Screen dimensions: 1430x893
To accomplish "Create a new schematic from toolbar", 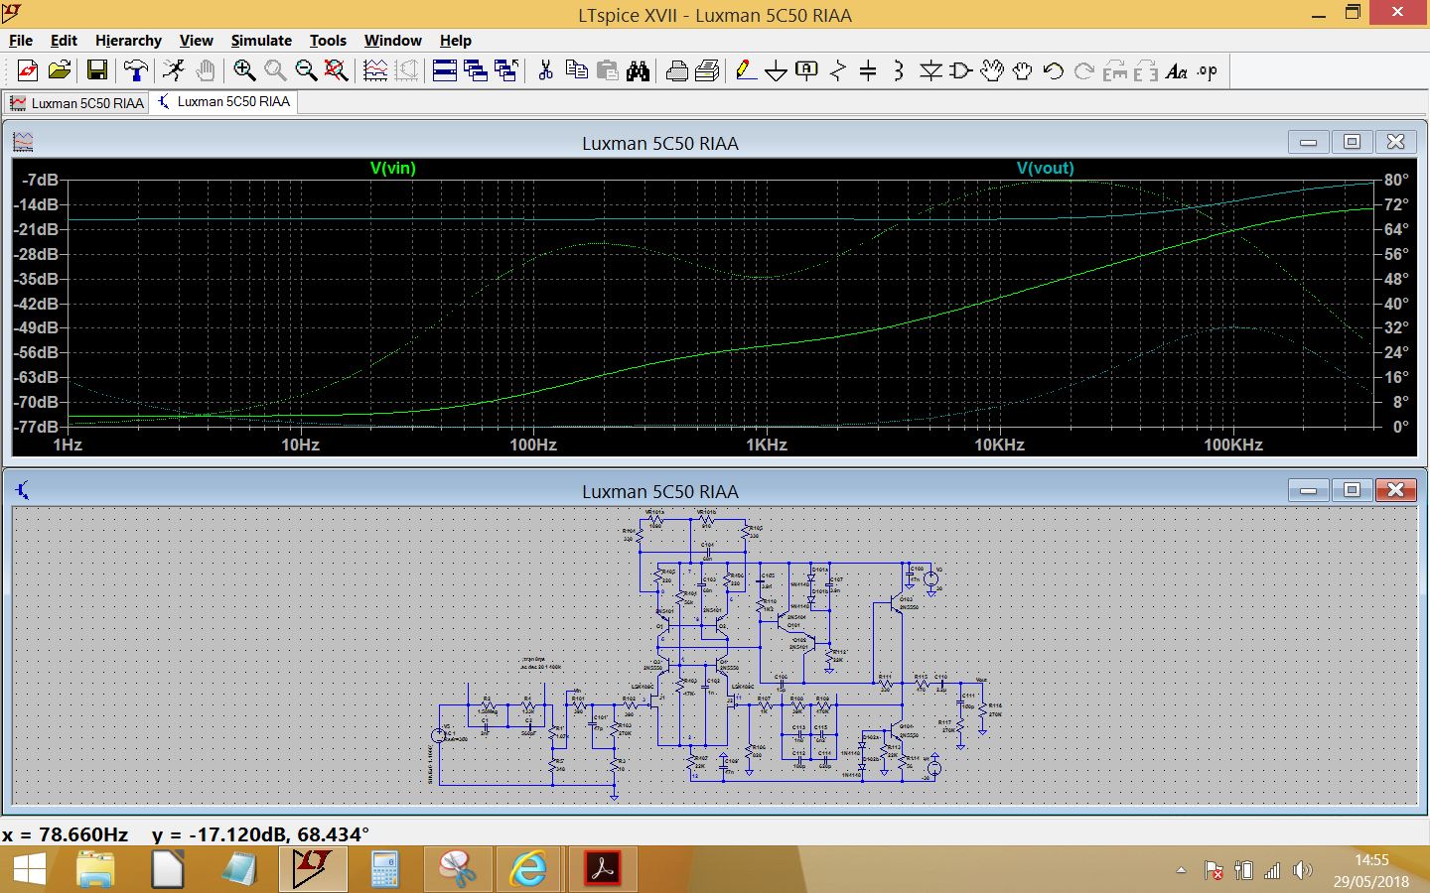I will (28, 70).
